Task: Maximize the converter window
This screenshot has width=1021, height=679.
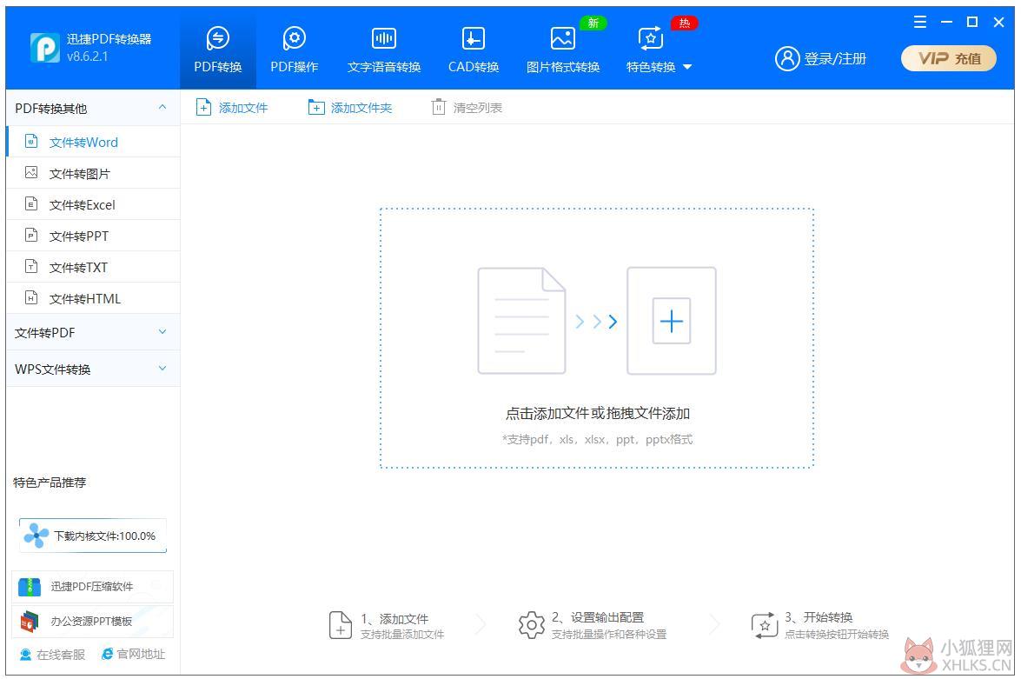Action: click(x=972, y=22)
